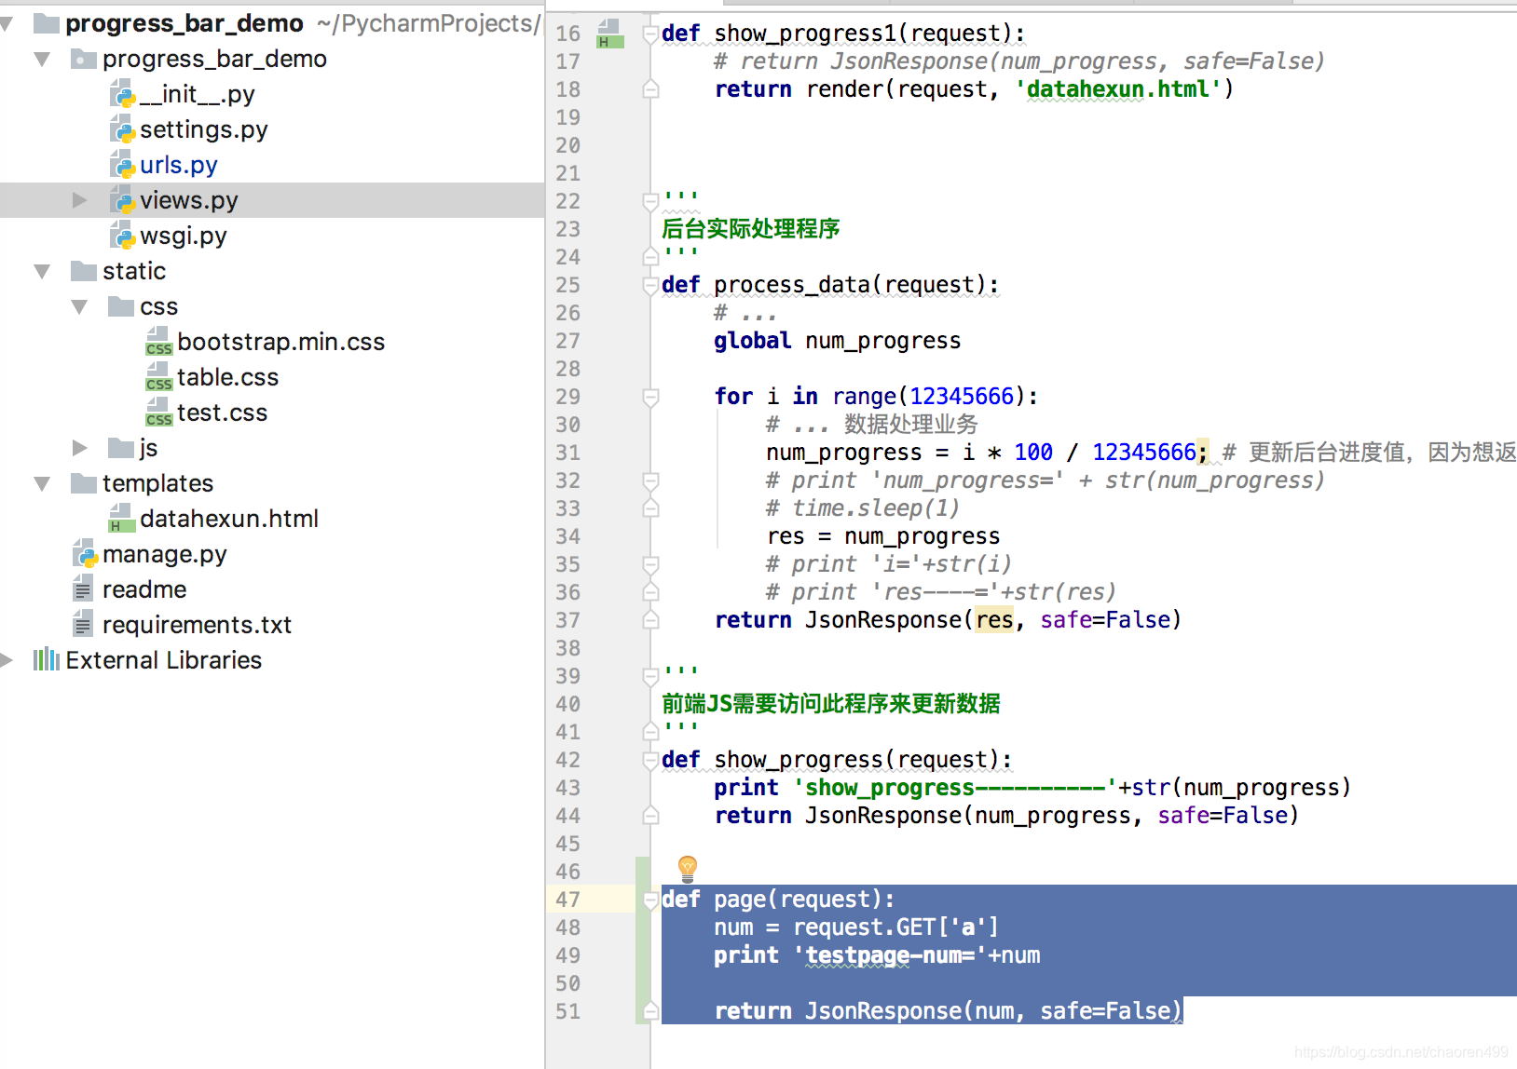1517x1069 pixels.
Task: Collapse the root progress_bar_demo project node
Action: click(6, 23)
